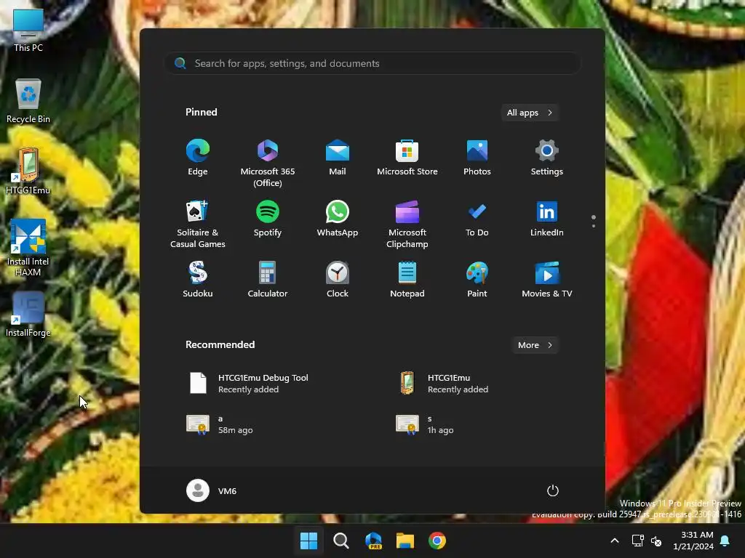Open File Explorer from taskbar
Image resolution: width=745 pixels, height=558 pixels.
tap(405, 541)
